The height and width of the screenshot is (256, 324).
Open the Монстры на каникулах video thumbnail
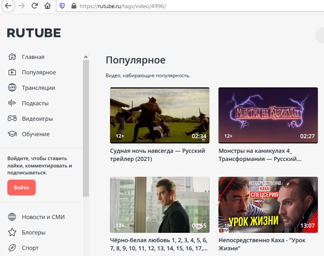point(268,115)
